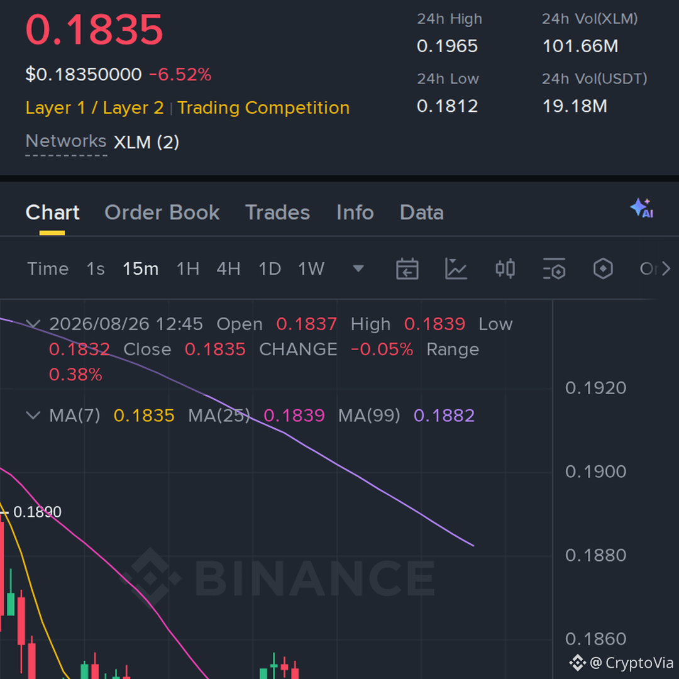Click the $0.18350000 USD price
The image size is (679, 679).
tap(84, 74)
